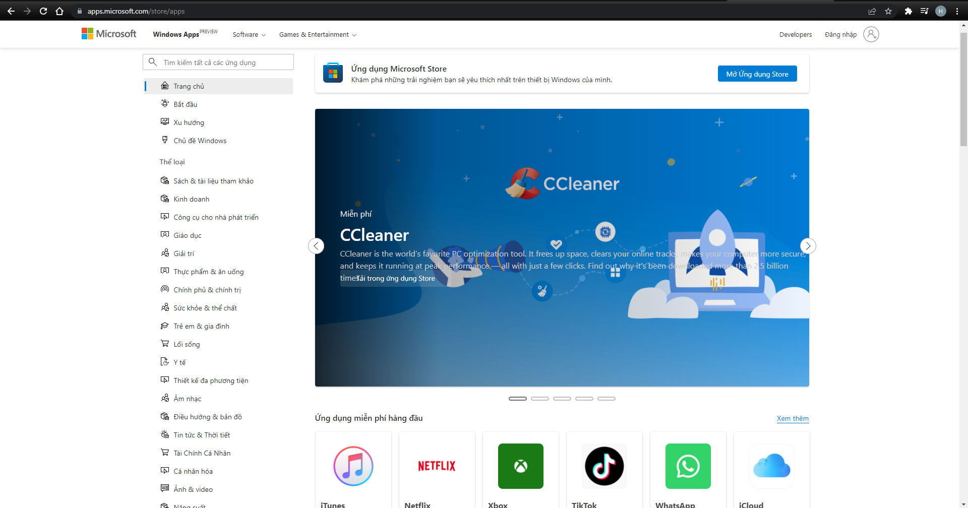Image resolution: width=968 pixels, height=508 pixels.
Task: Open Chủ đề Windows sidebar item
Action: (218, 141)
